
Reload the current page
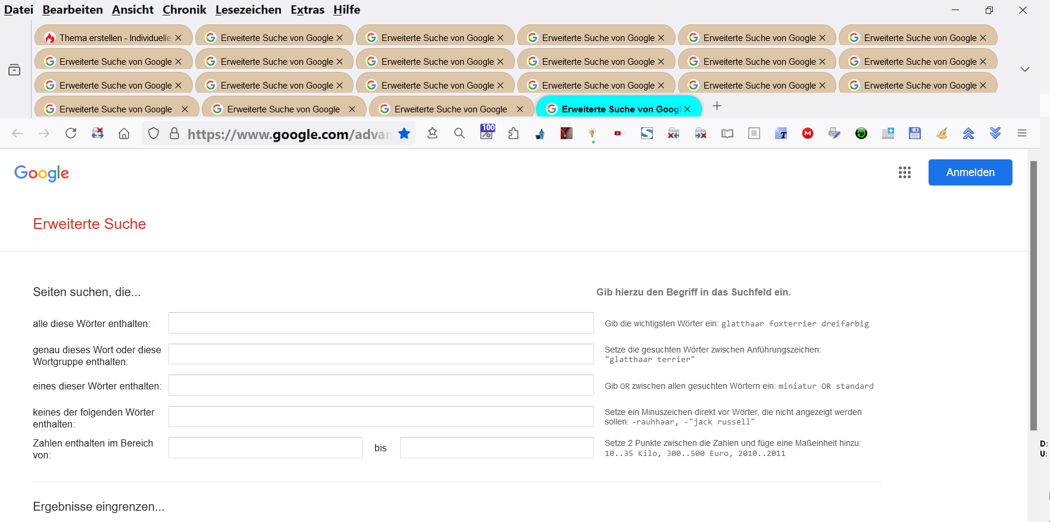pos(71,133)
